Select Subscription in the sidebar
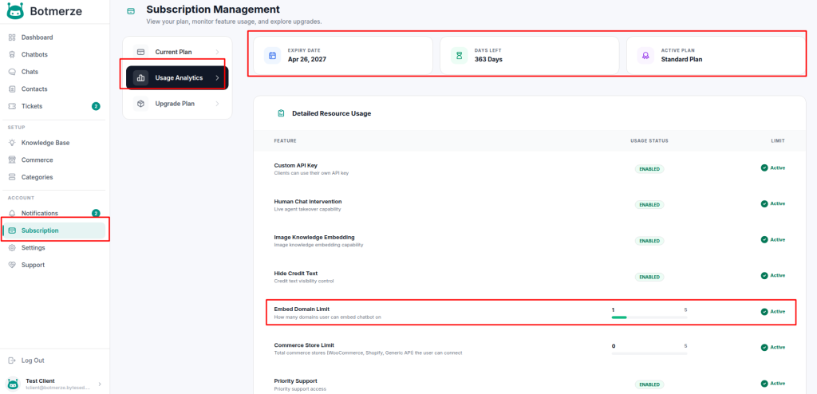This screenshot has height=394, width=817. tap(54, 230)
